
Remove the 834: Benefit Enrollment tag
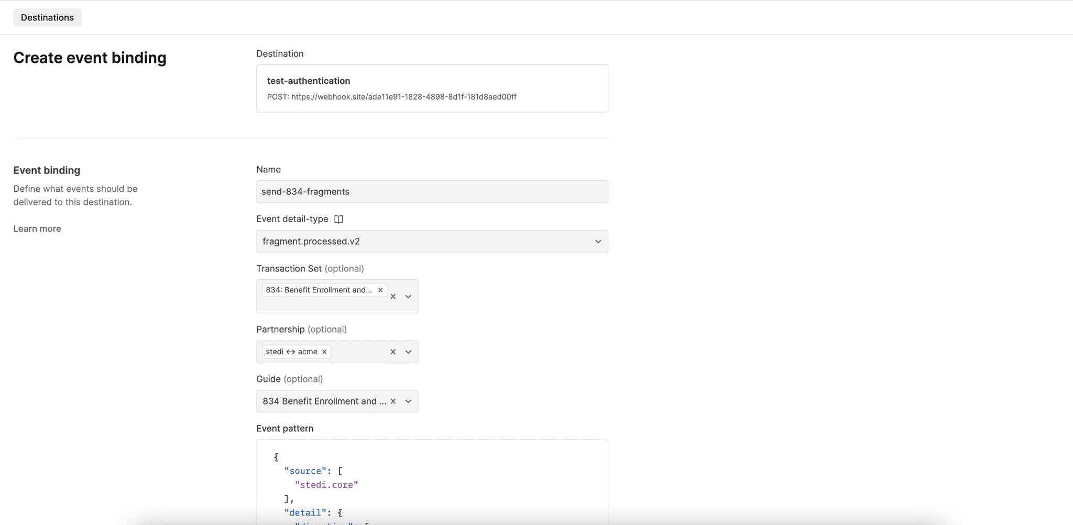coord(380,290)
